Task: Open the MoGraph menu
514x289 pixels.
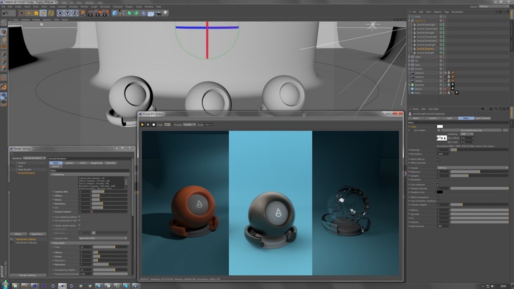Action: 105,7
